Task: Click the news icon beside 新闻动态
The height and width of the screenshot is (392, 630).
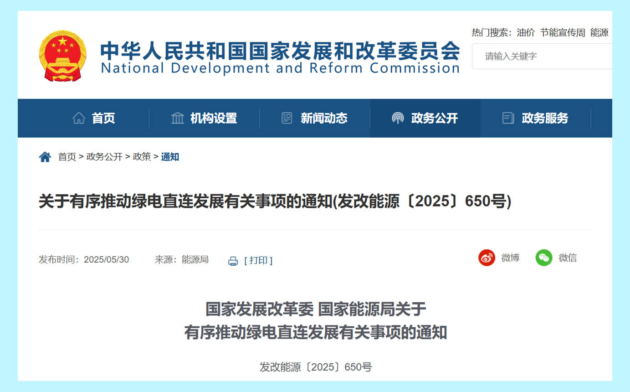Action: 287,118
